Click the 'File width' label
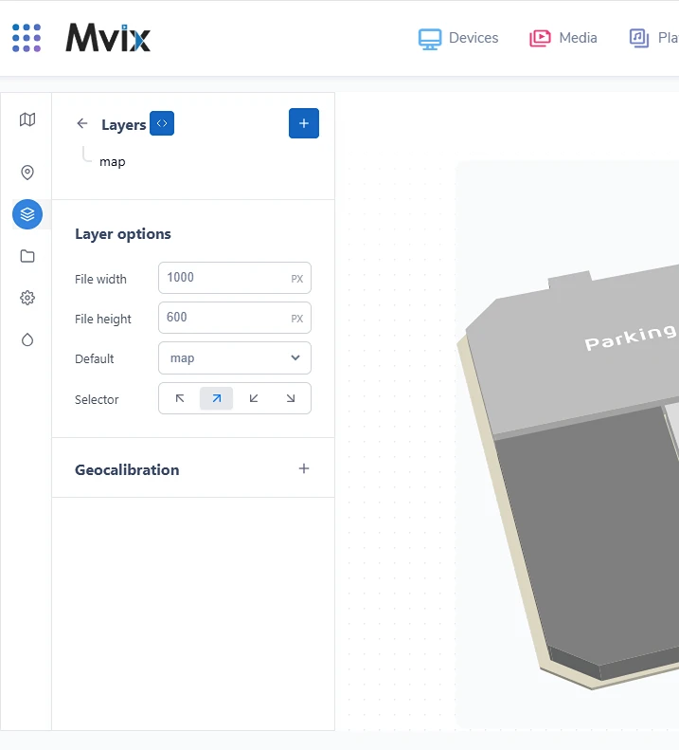Screen dimensions: 679x750 click(x=100, y=279)
